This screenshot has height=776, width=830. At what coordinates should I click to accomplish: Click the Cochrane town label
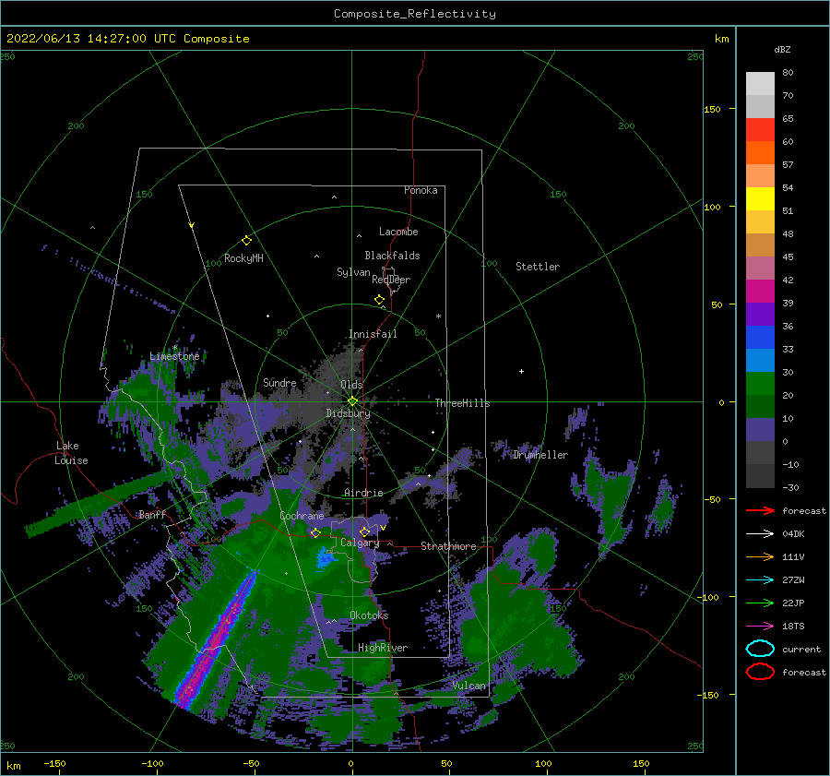[302, 516]
